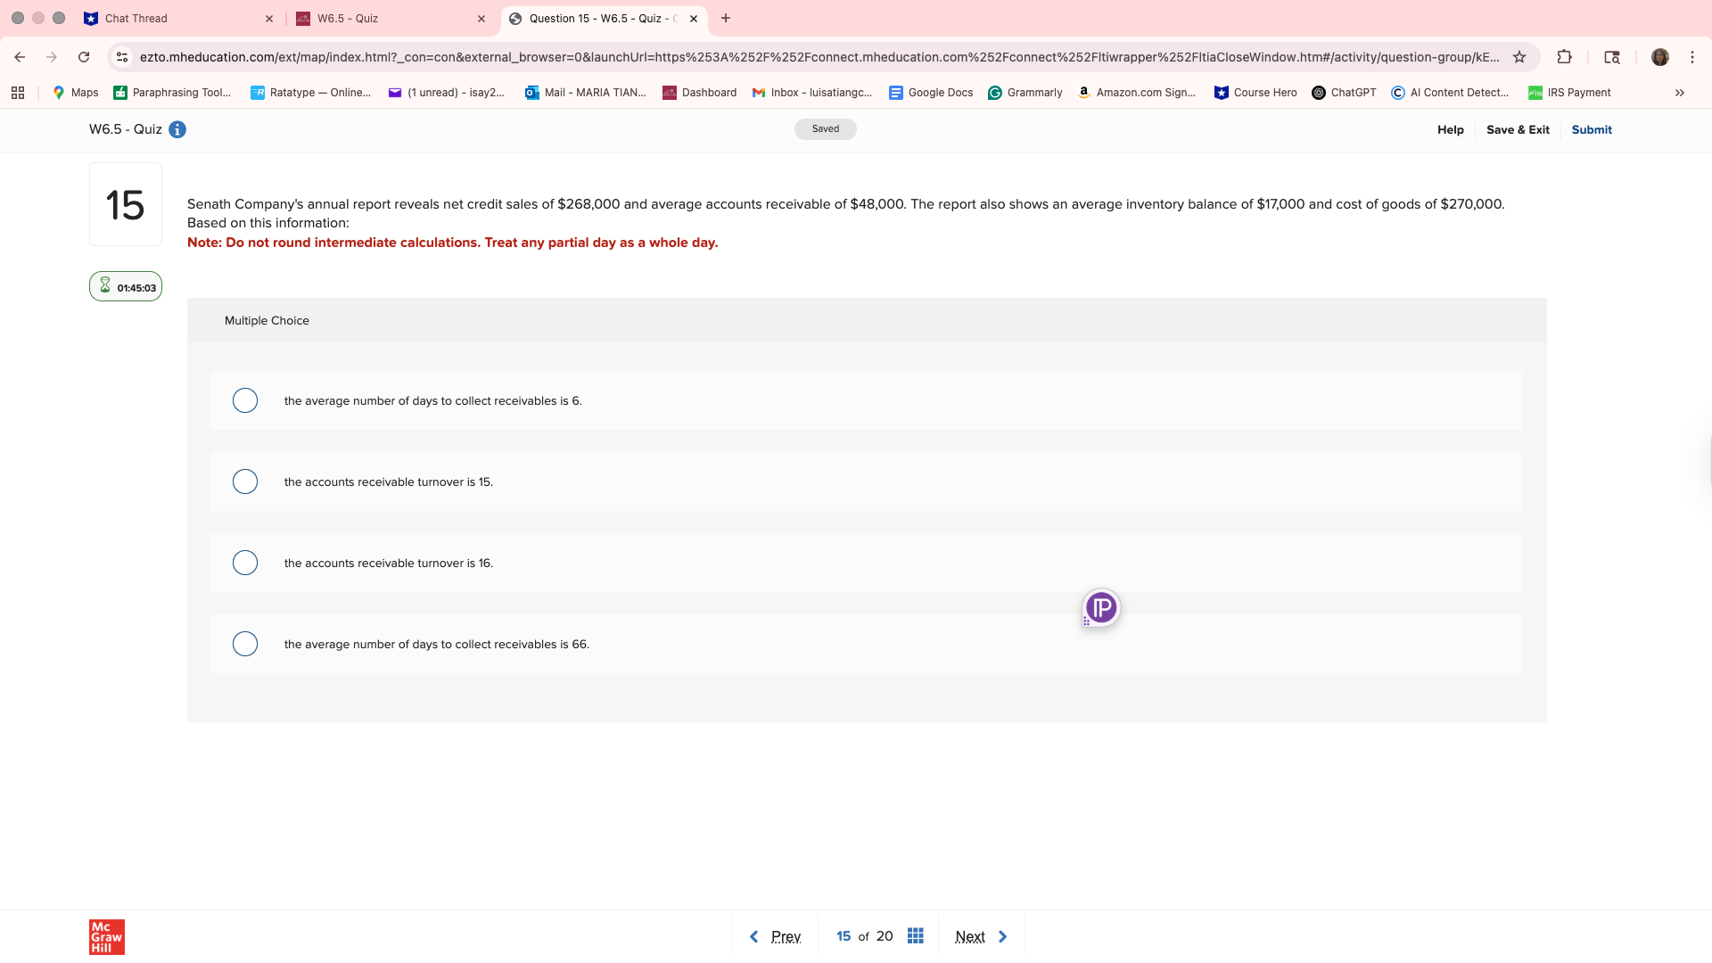The height and width of the screenshot is (963, 1712).
Task: Submit the quiz
Action: 1592,129
